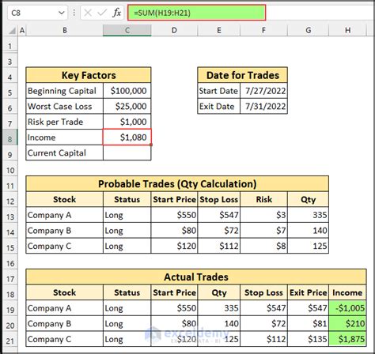375x354 pixels.
Task: Select column D header
Action: tap(174, 30)
